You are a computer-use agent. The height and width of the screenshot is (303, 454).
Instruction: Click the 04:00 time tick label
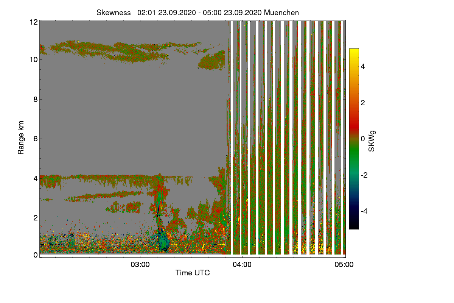point(242,265)
